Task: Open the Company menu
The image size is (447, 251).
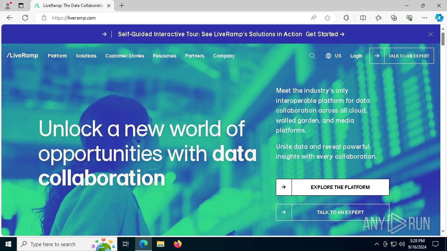Action: click(224, 56)
